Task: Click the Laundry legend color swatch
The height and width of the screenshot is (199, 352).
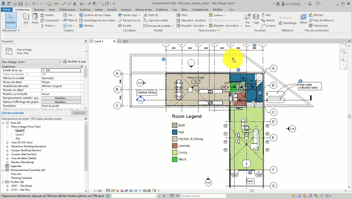Action: [x=175, y=146]
